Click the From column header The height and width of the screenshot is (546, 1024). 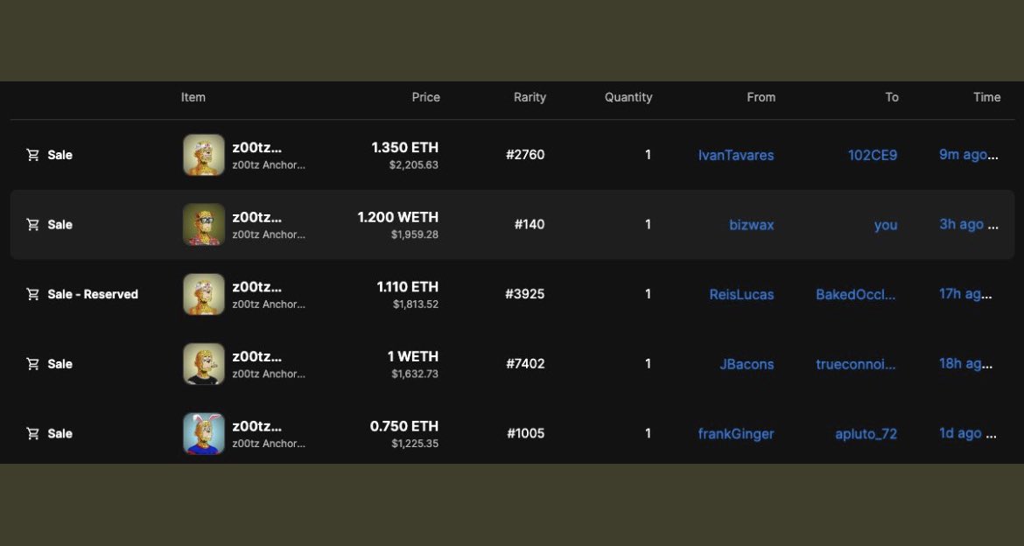tap(761, 97)
